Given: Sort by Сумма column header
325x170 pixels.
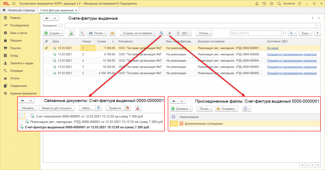Looking at the screenshot, I should point(105,42).
